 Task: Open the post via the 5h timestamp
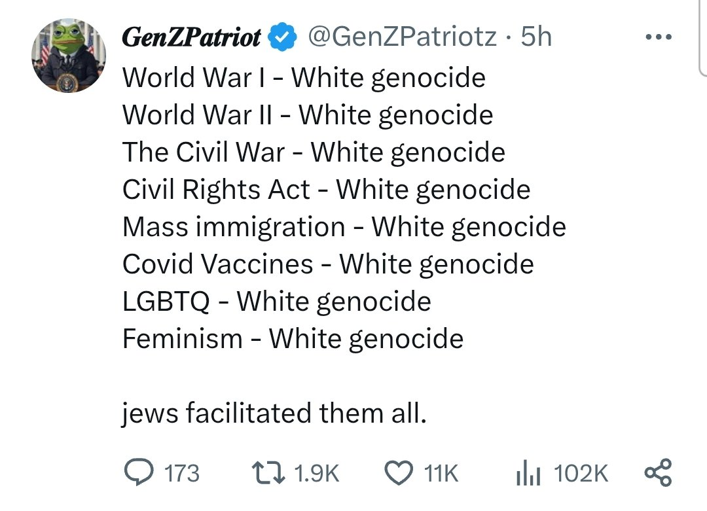point(536,37)
